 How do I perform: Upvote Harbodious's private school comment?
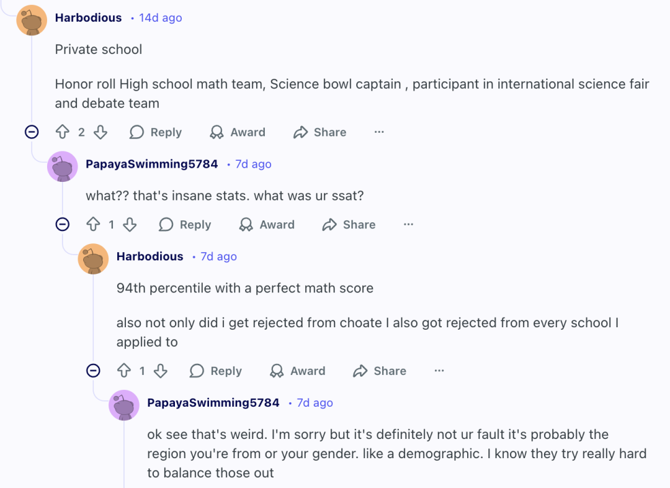tap(63, 132)
